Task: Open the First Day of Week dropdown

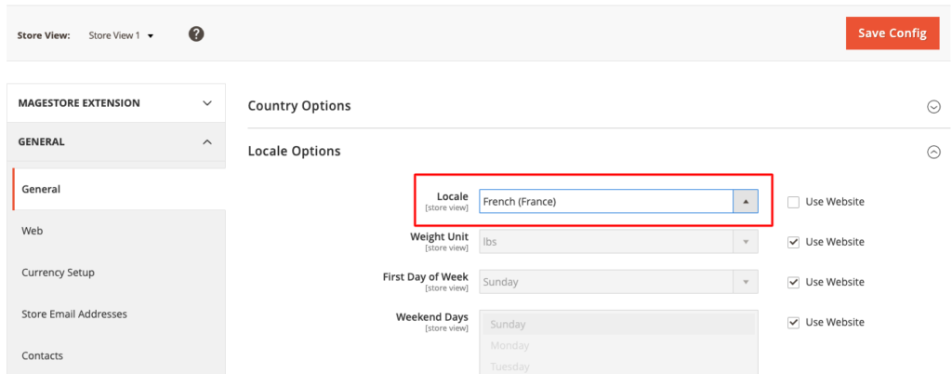Action: click(x=618, y=282)
